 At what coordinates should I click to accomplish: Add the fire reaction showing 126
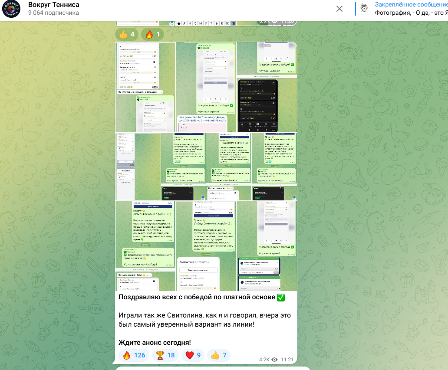click(x=134, y=355)
